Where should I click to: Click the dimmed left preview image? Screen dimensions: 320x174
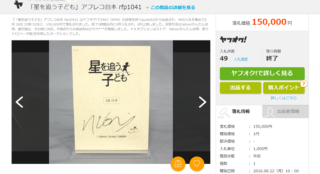(x=30, y=102)
